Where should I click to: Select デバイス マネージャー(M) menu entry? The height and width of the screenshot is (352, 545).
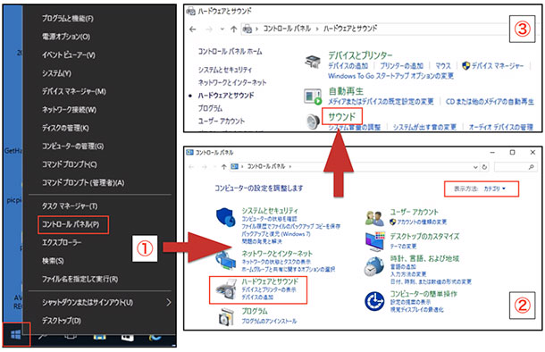point(74,91)
